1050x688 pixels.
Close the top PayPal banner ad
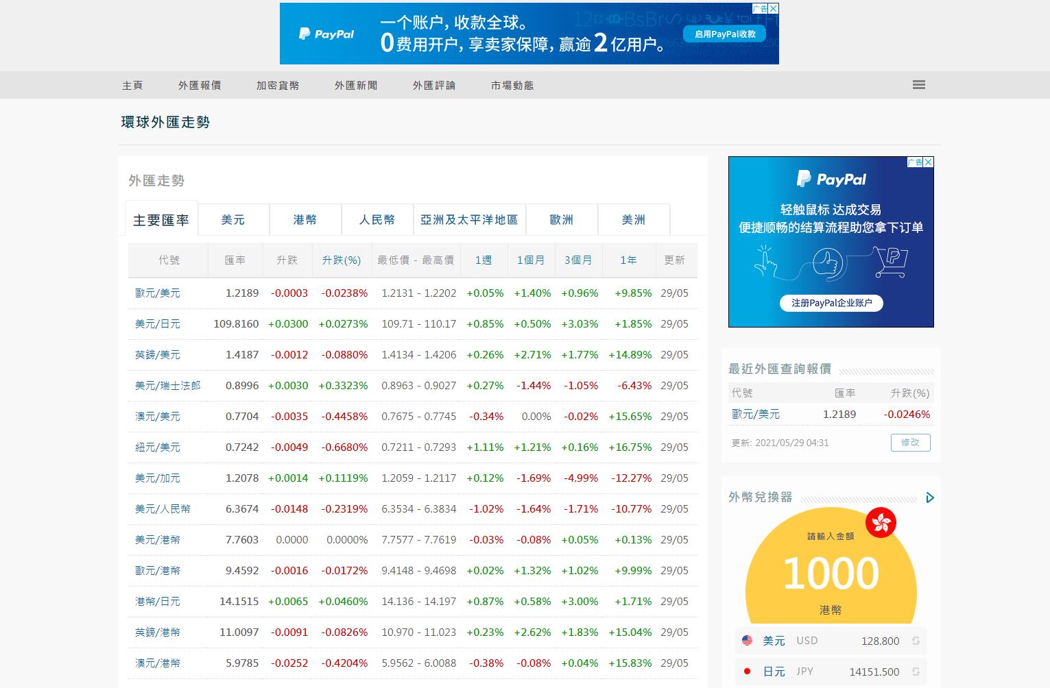(x=774, y=8)
